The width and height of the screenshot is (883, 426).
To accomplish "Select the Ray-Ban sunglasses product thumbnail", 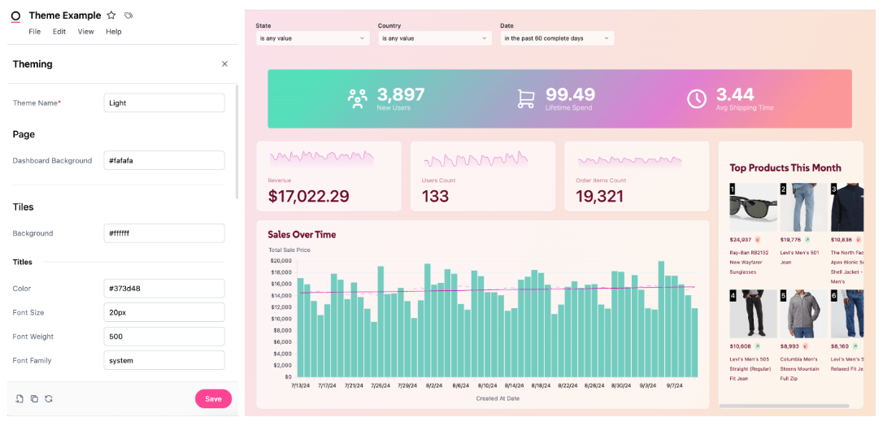I will click(x=752, y=207).
